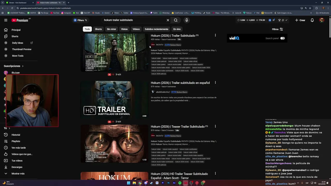Open Spotify from the taskbar

tap(180, 183)
